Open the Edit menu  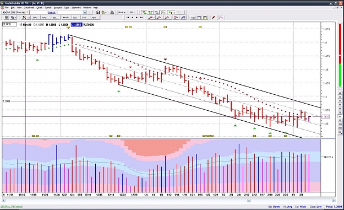13,8
